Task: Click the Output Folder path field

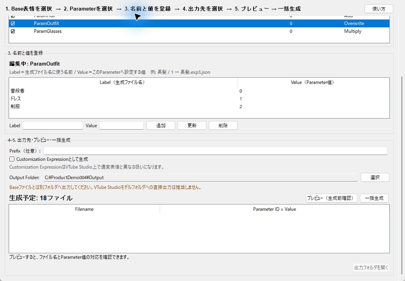Action: (201, 178)
